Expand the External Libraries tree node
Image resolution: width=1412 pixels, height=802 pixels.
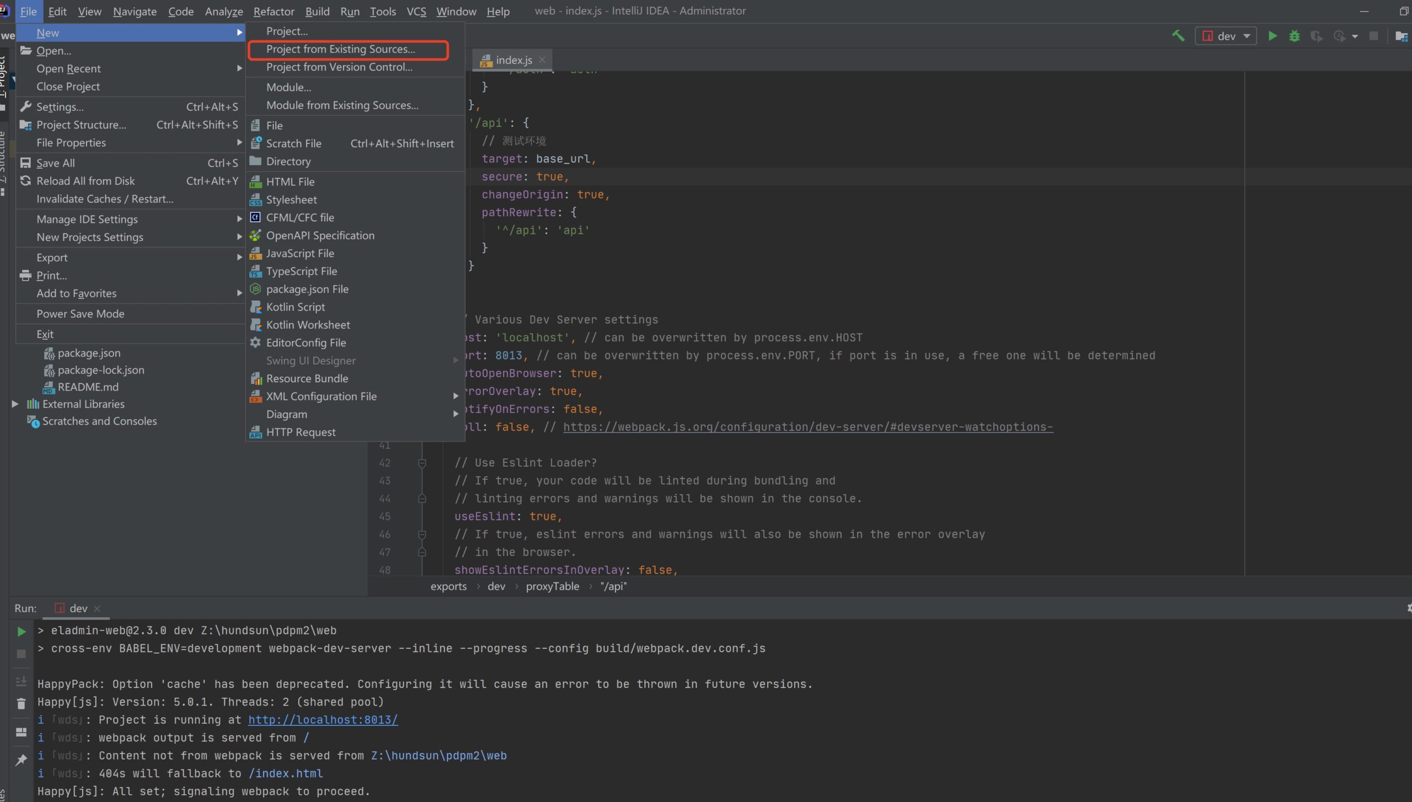click(x=15, y=404)
